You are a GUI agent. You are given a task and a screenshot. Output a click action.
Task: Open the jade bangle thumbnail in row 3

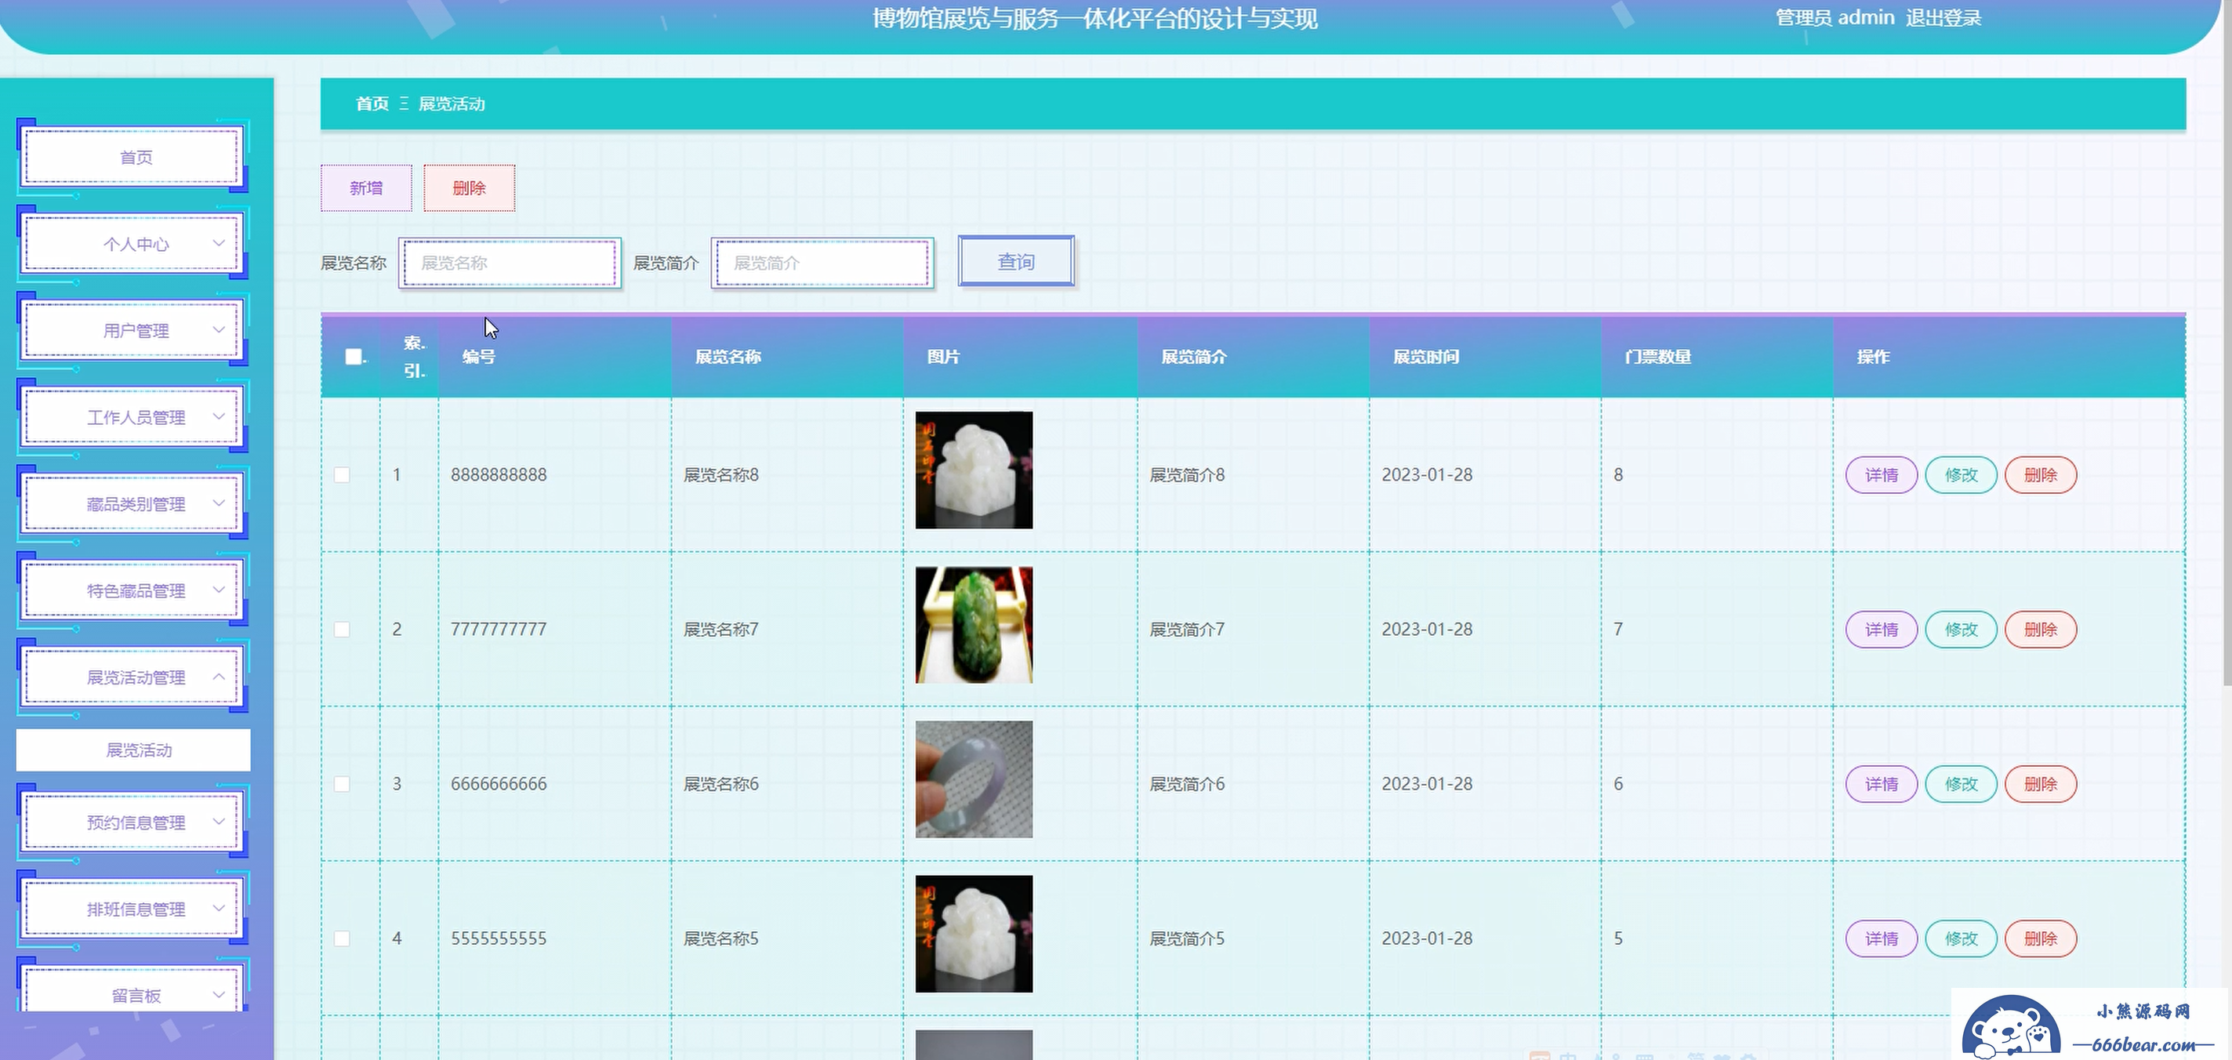(974, 779)
